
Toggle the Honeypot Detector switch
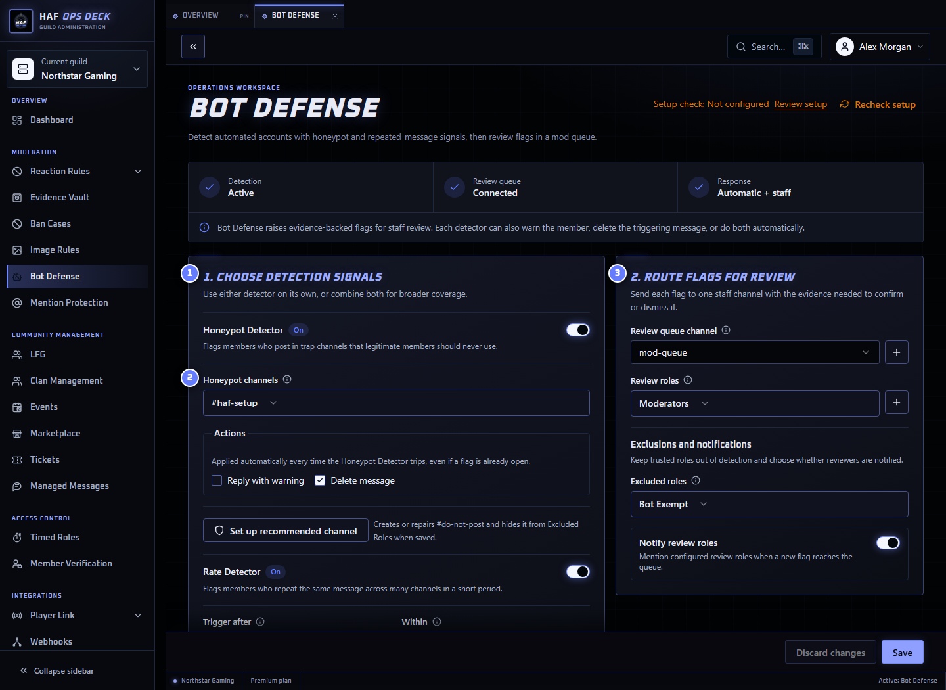click(578, 330)
